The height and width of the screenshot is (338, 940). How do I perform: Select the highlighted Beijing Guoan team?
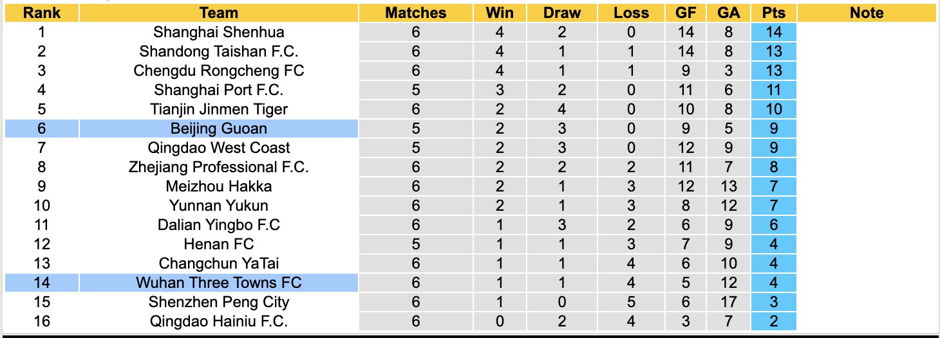(x=219, y=129)
